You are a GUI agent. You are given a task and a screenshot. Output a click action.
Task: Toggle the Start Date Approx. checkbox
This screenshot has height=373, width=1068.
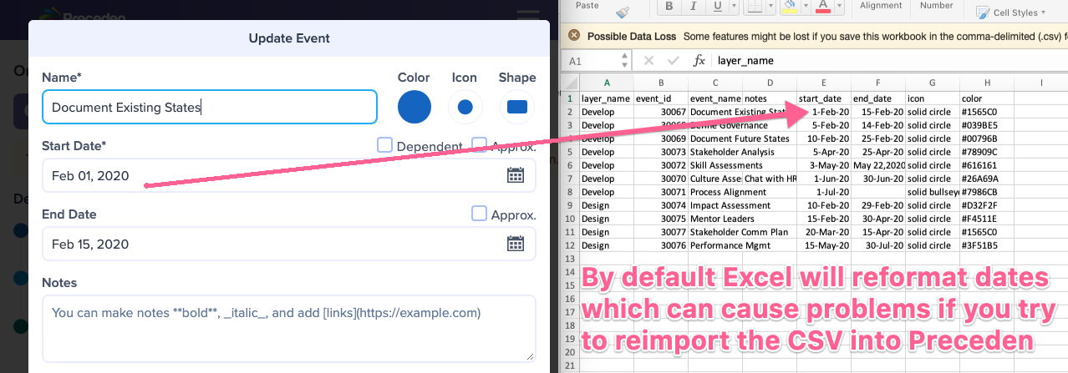pyautogui.click(x=479, y=145)
